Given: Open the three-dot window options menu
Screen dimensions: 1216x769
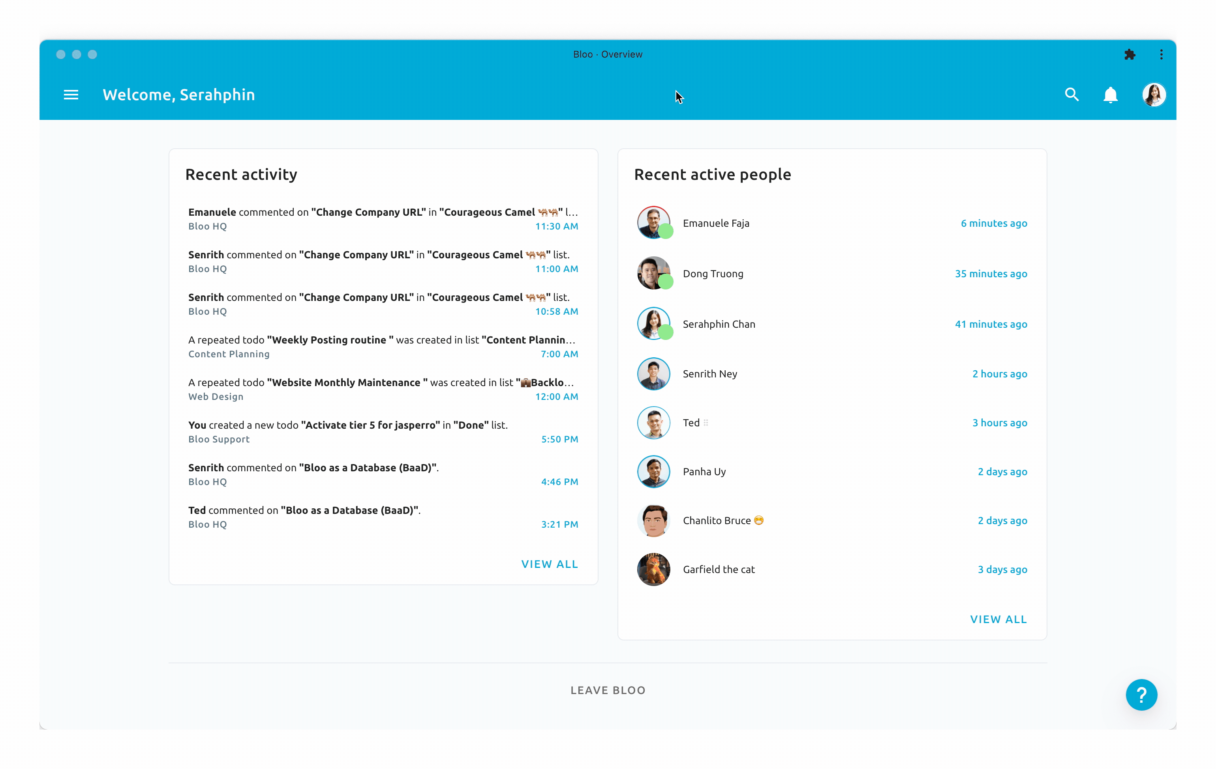Looking at the screenshot, I should pyautogui.click(x=1162, y=54).
